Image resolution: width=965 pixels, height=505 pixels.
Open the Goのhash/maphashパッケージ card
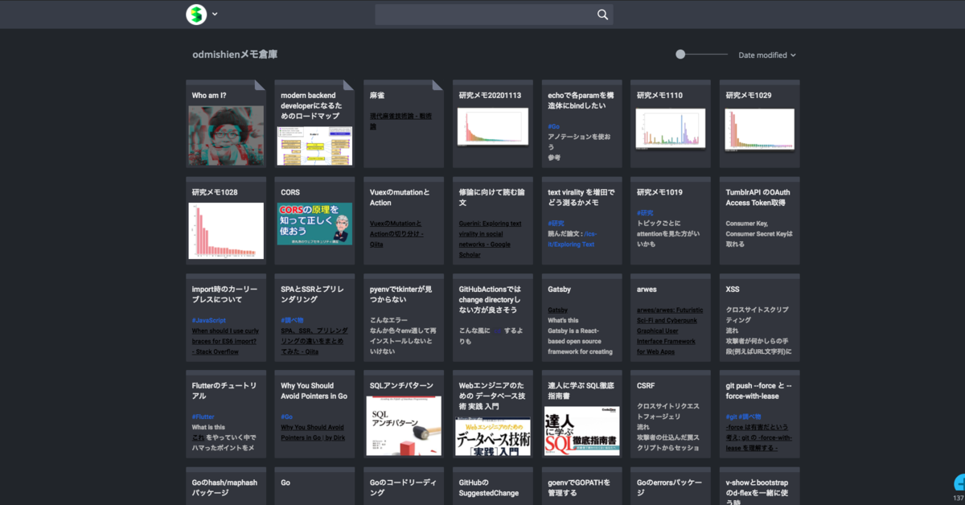tap(226, 487)
